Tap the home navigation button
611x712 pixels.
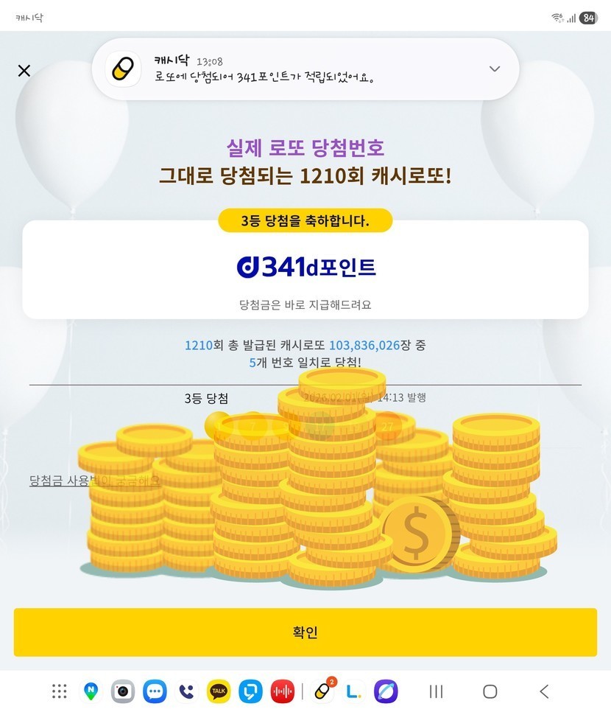pyautogui.click(x=490, y=691)
